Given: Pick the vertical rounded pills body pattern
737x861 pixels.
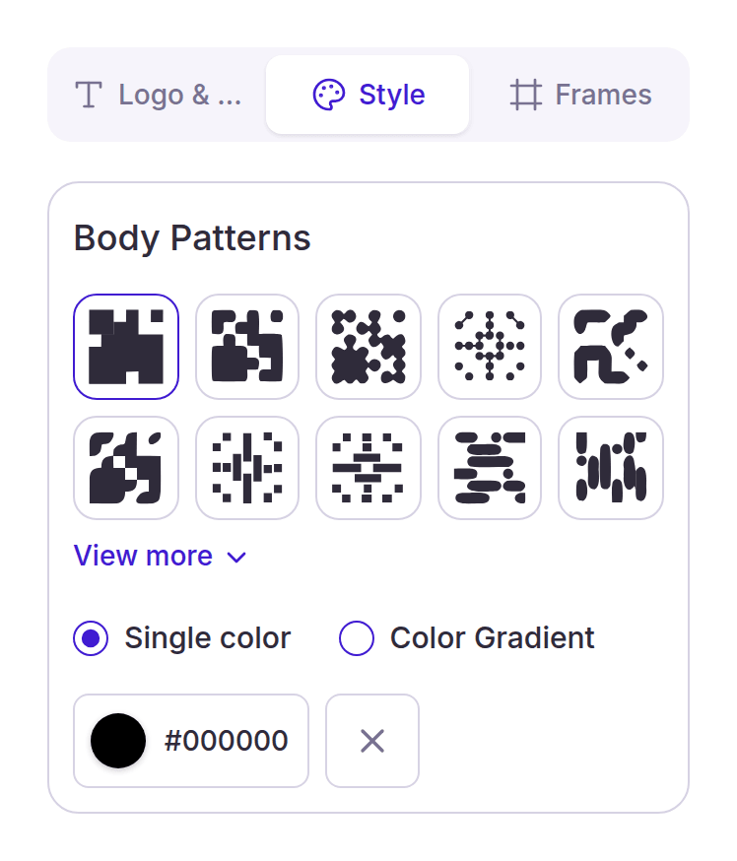Looking at the screenshot, I should click(x=611, y=468).
